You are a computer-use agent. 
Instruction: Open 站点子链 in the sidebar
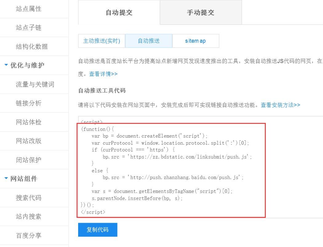point(29,28)
